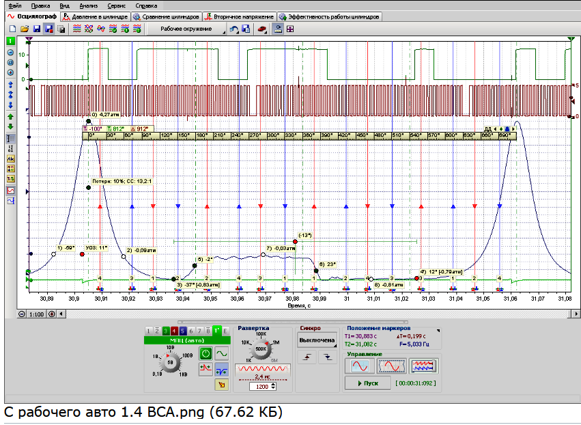The height and width of the screenshot is (425, 581).
Task: Toggle channel 1 button
Action: click(148, 331)
